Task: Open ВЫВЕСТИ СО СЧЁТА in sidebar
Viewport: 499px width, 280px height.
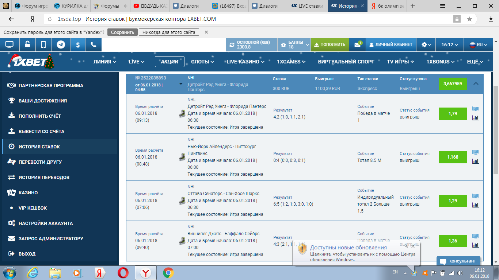Action: tap(41, 131)
